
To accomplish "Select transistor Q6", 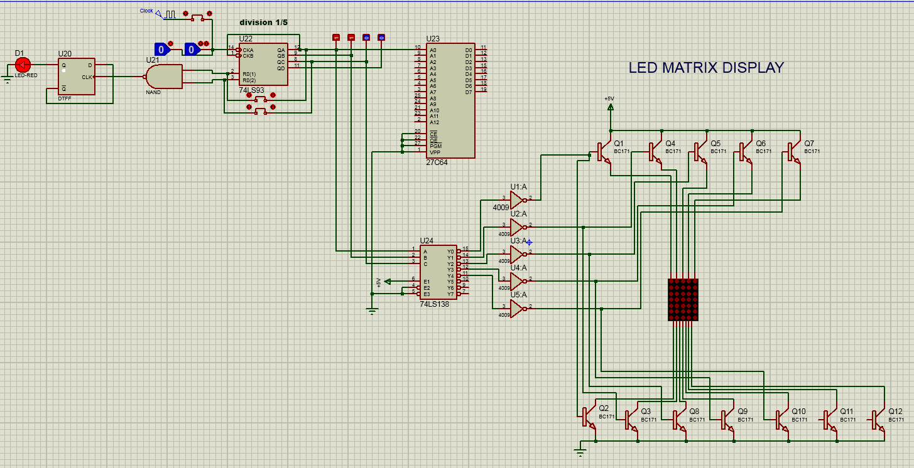I will click(744, 152).
